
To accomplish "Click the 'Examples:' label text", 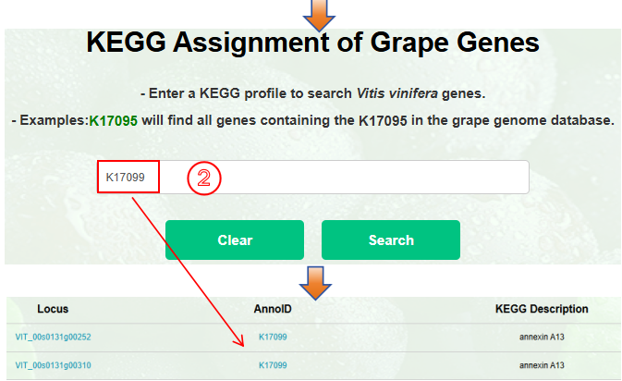I will (55, 121).
